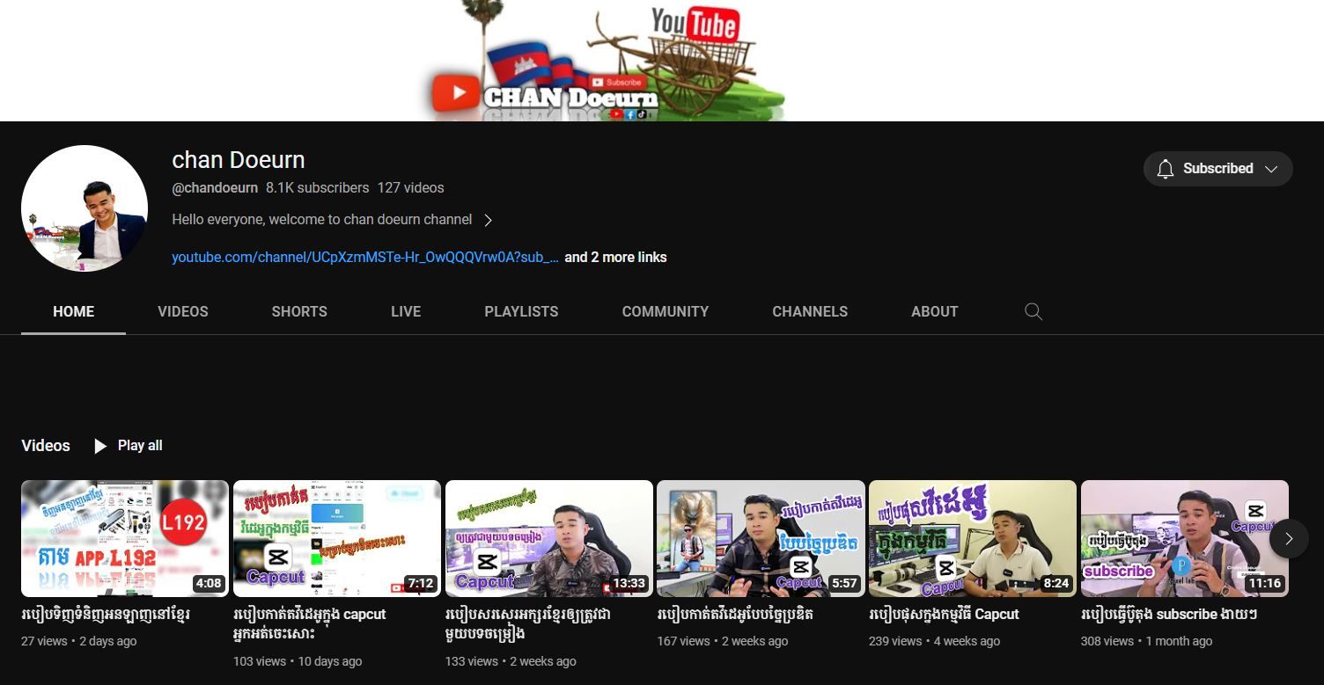Viewport: 1324px width, 685px height.
Task: Click 'Hello everyone, welcome' description text
Action: 322,220
